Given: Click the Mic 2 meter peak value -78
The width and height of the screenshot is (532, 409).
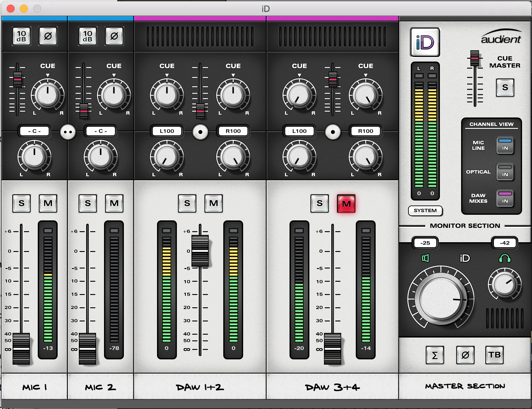Looking at the screenshot, I should point(114,348).
